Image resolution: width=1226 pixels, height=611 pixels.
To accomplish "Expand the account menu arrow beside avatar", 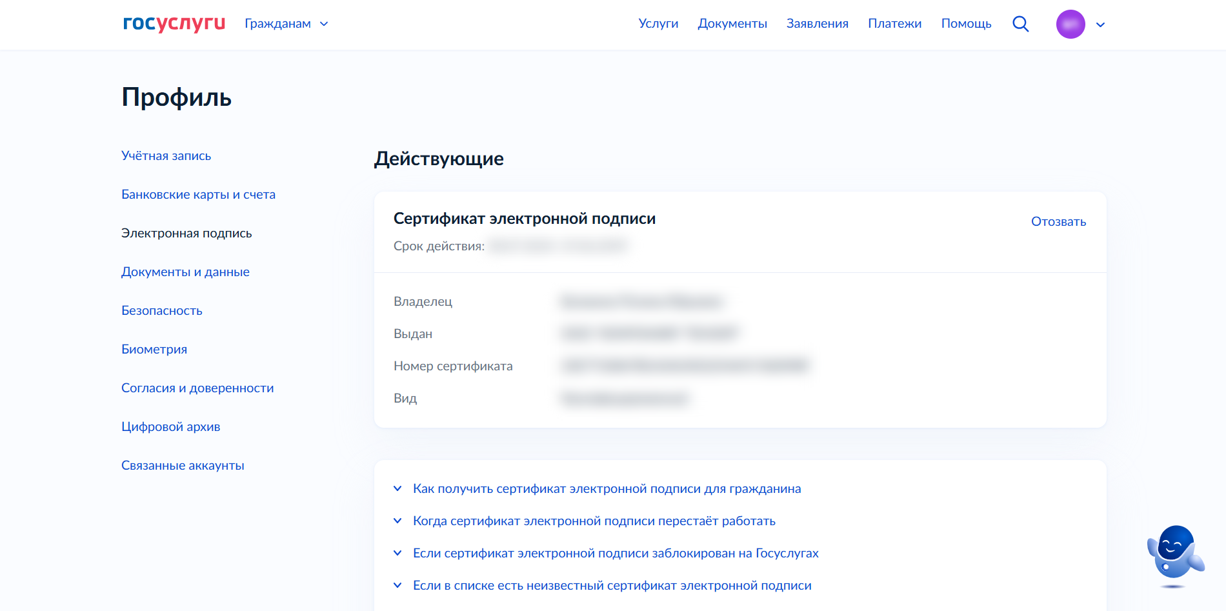I will (1101, 25).
